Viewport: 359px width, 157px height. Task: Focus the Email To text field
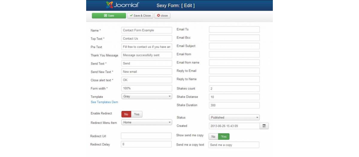[234, 29]
